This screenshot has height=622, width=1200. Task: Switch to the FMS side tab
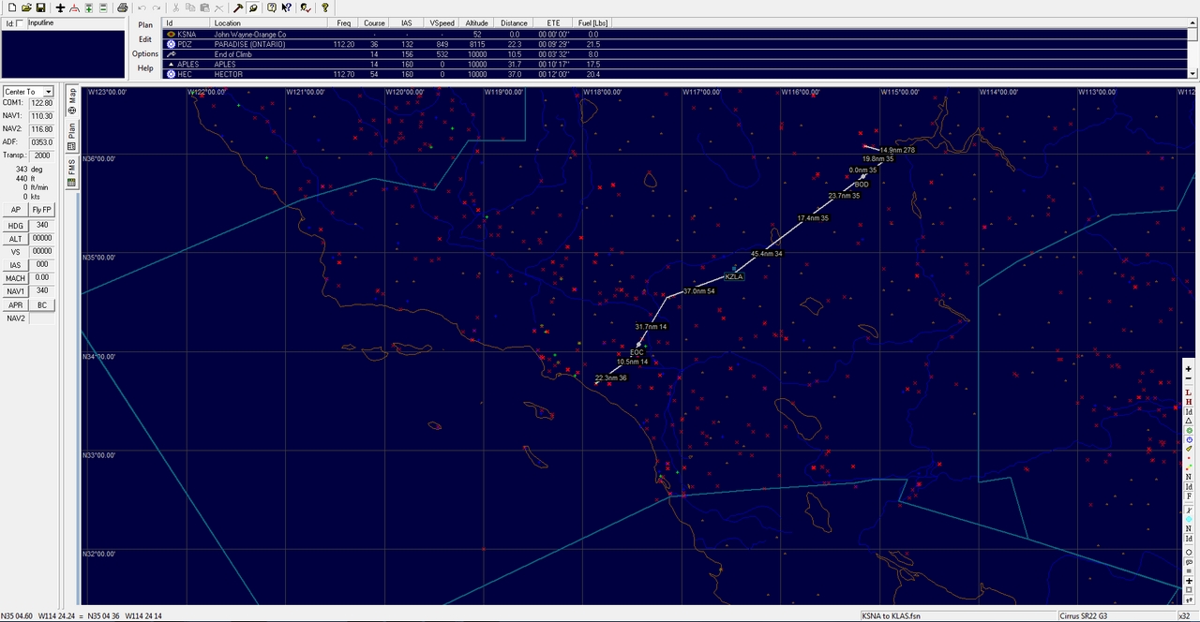pos(71,172)
